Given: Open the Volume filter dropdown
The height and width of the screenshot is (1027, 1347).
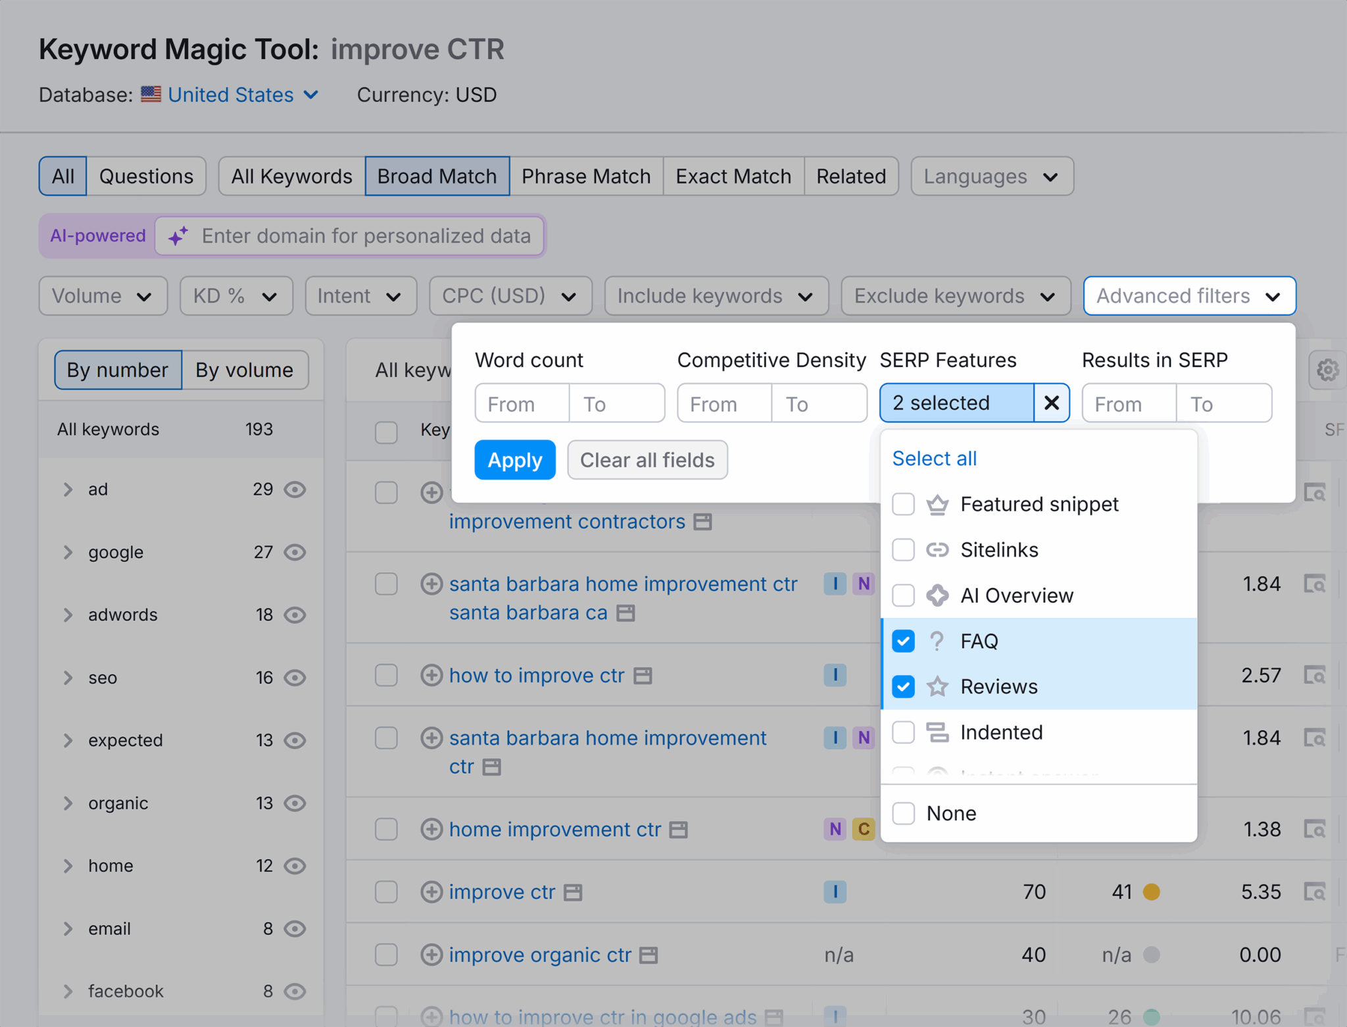Looking at the screenshot, I should click(103, 296).
